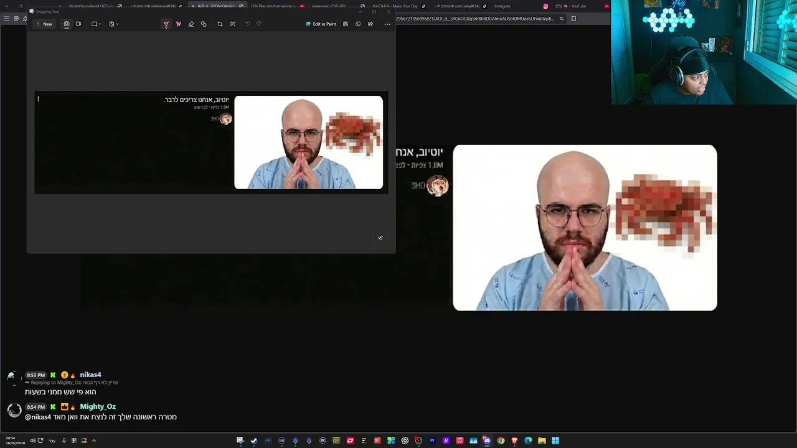Select the Snip camera mode icon
Viewport: 797px width, 448px height.
(x=67, y=24)
